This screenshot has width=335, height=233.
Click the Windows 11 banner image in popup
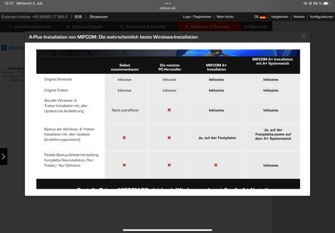pos(168,53)
